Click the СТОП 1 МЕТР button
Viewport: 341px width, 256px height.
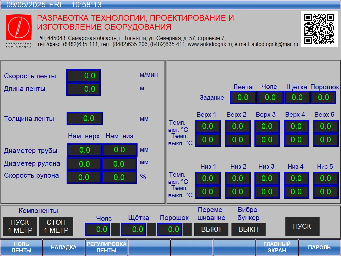pyautogui.click(x=56, y=226)
